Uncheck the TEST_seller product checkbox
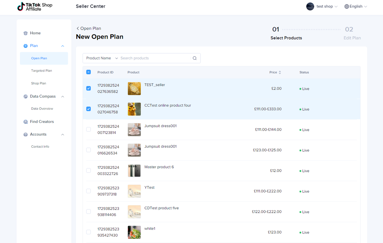383x243 pixels. point(88,88)
